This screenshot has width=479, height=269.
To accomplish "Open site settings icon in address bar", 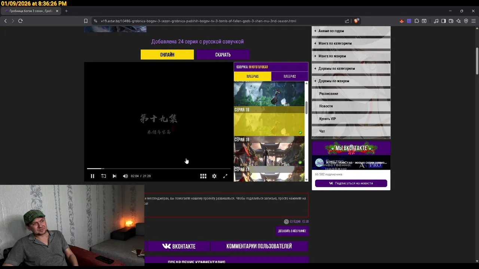I will (95, 21).
